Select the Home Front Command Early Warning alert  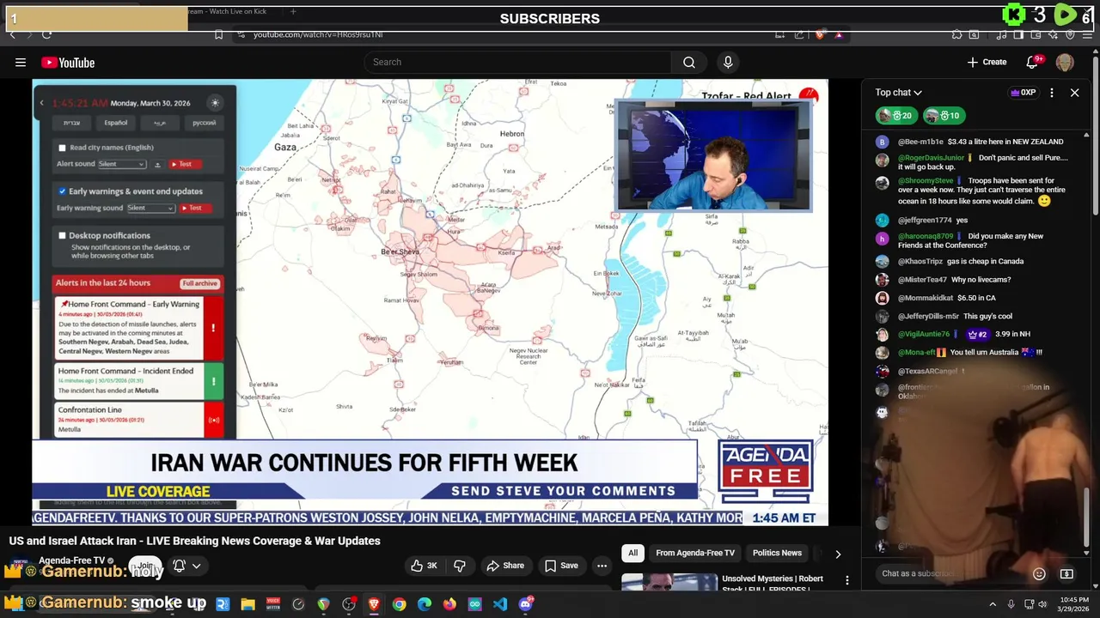pos(138,328)
